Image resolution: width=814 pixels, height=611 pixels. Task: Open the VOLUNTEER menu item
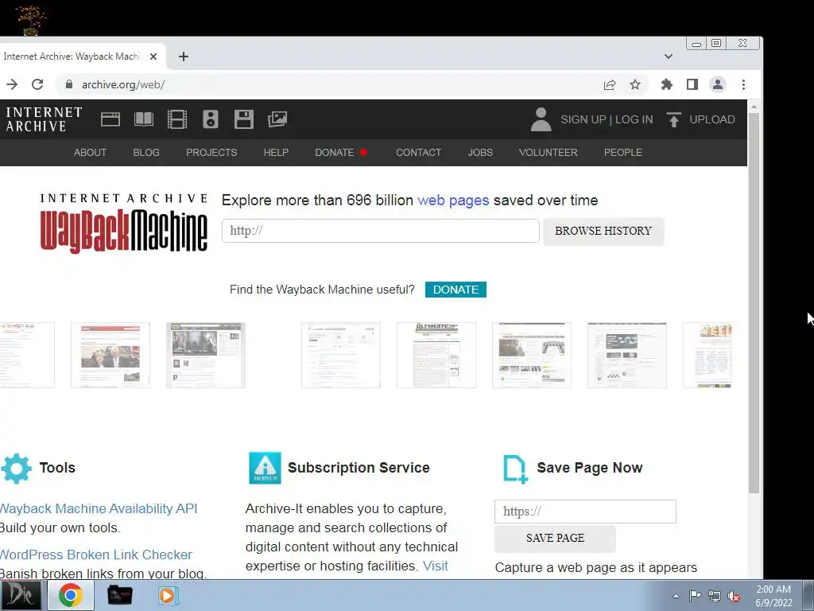(548, 153)
